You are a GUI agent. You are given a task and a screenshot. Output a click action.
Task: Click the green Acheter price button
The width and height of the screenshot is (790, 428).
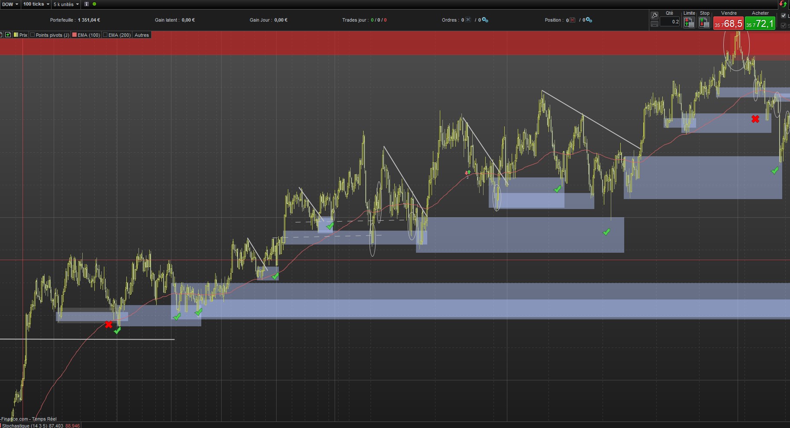pos(760,23)
